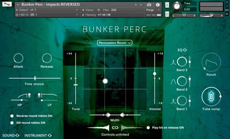Image resolution: width=230 pixels, height=139 pixels.
Task: Click the white dot in XY pad
Action: pyautogui.click(x=105, y=81)
